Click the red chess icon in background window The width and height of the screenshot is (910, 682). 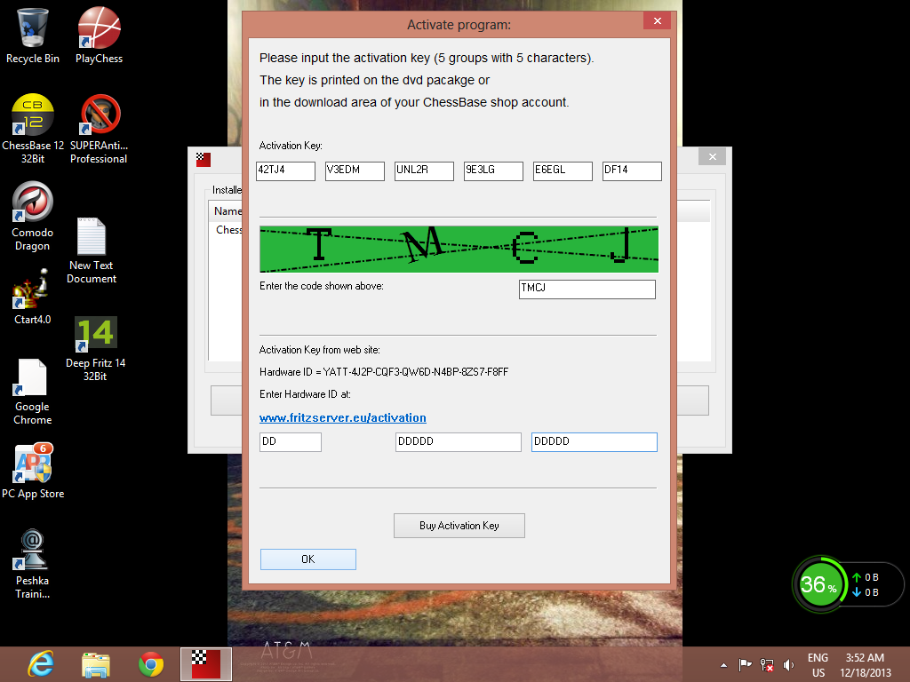(204, 160)
